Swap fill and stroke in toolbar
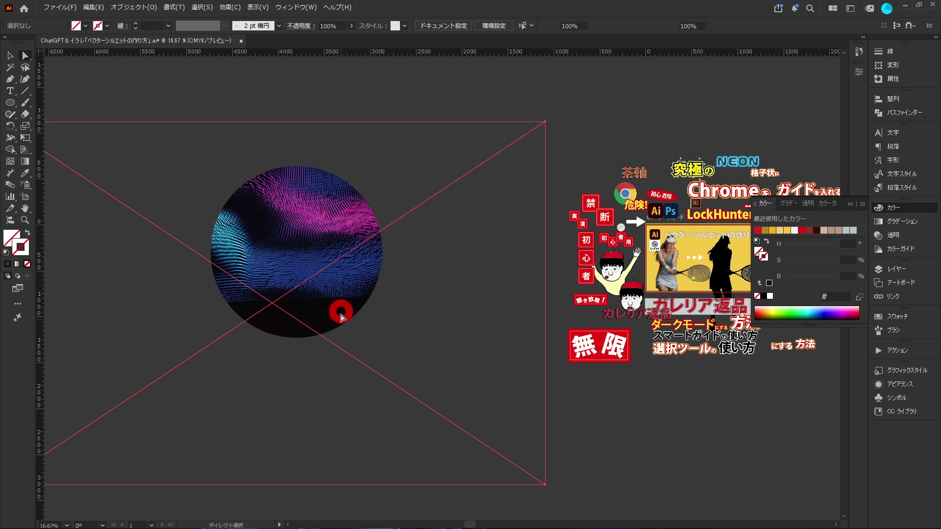941x529 pixels. click(27, 233)
